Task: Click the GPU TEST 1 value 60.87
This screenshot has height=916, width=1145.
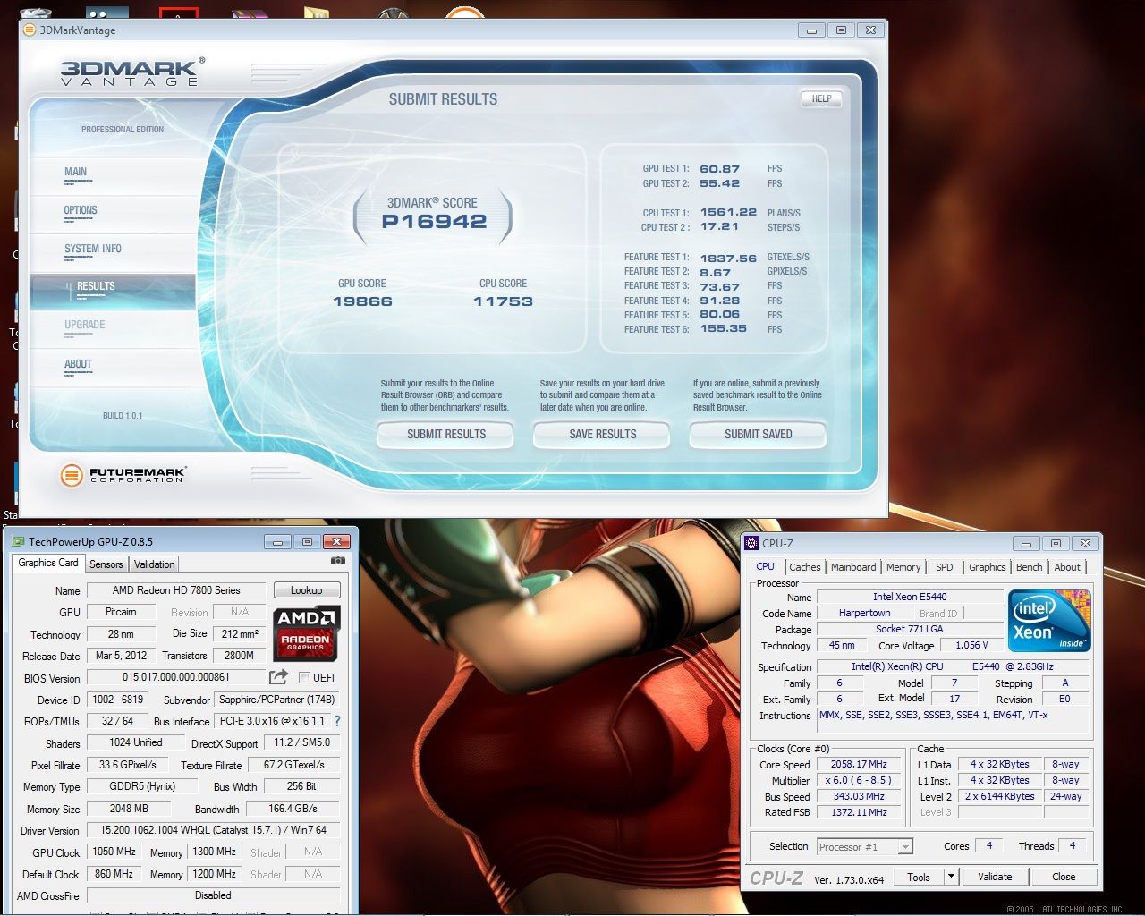Action: pos(720,169)
